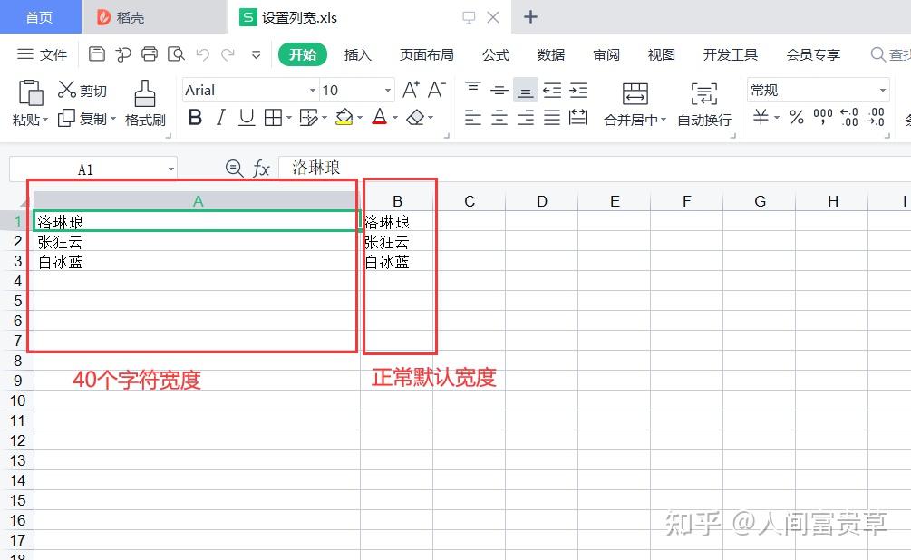911x560 pixels.
Task: Apply percent style formatting
Action: [x=795, y=118]
